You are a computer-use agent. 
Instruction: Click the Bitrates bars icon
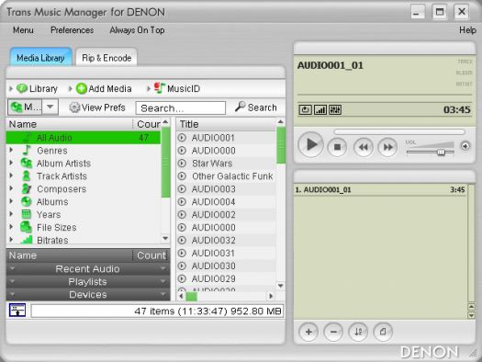click(27, 239)
